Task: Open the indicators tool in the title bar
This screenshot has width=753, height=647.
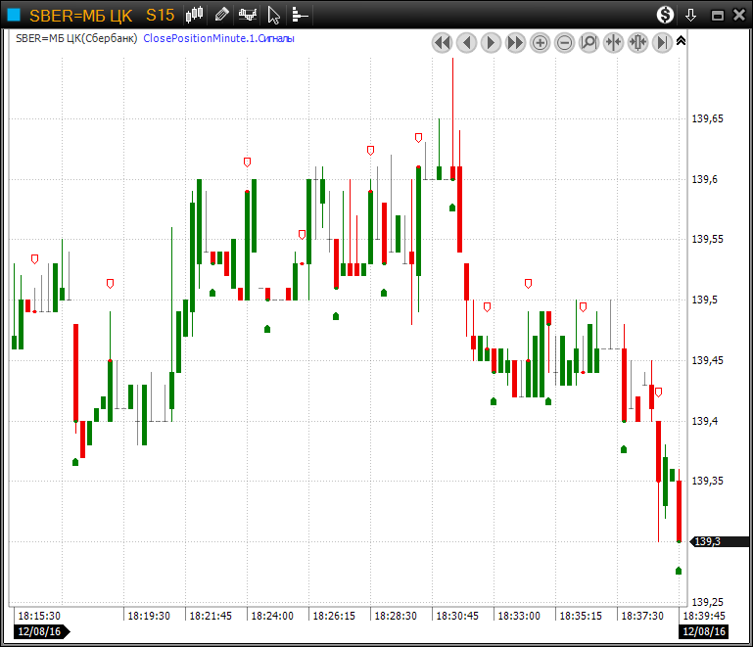Action: [x=249, y=15]
